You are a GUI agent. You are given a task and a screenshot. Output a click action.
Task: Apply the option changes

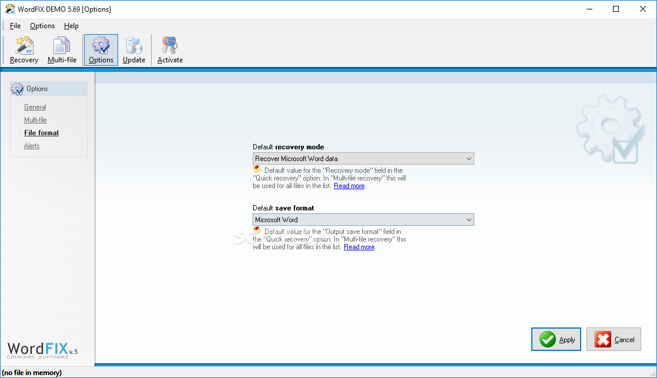(x=556, y=339)
